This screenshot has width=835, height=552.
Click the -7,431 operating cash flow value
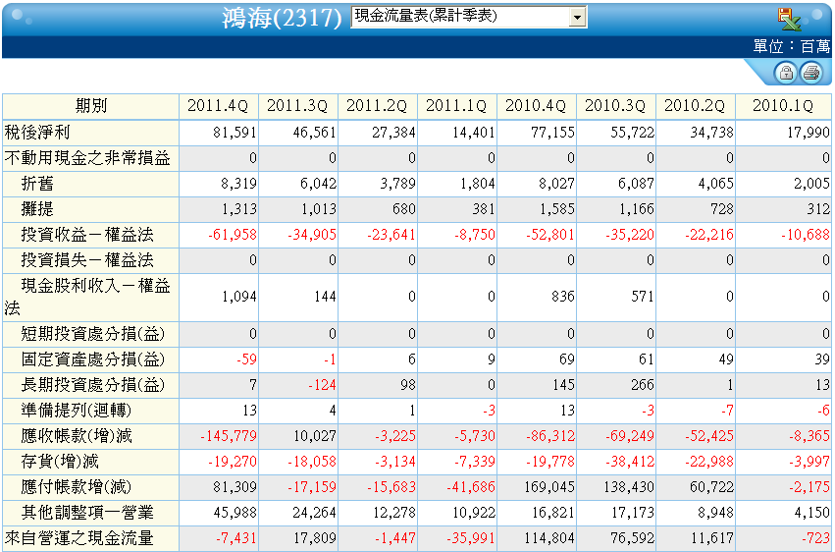tap(236, 538)
